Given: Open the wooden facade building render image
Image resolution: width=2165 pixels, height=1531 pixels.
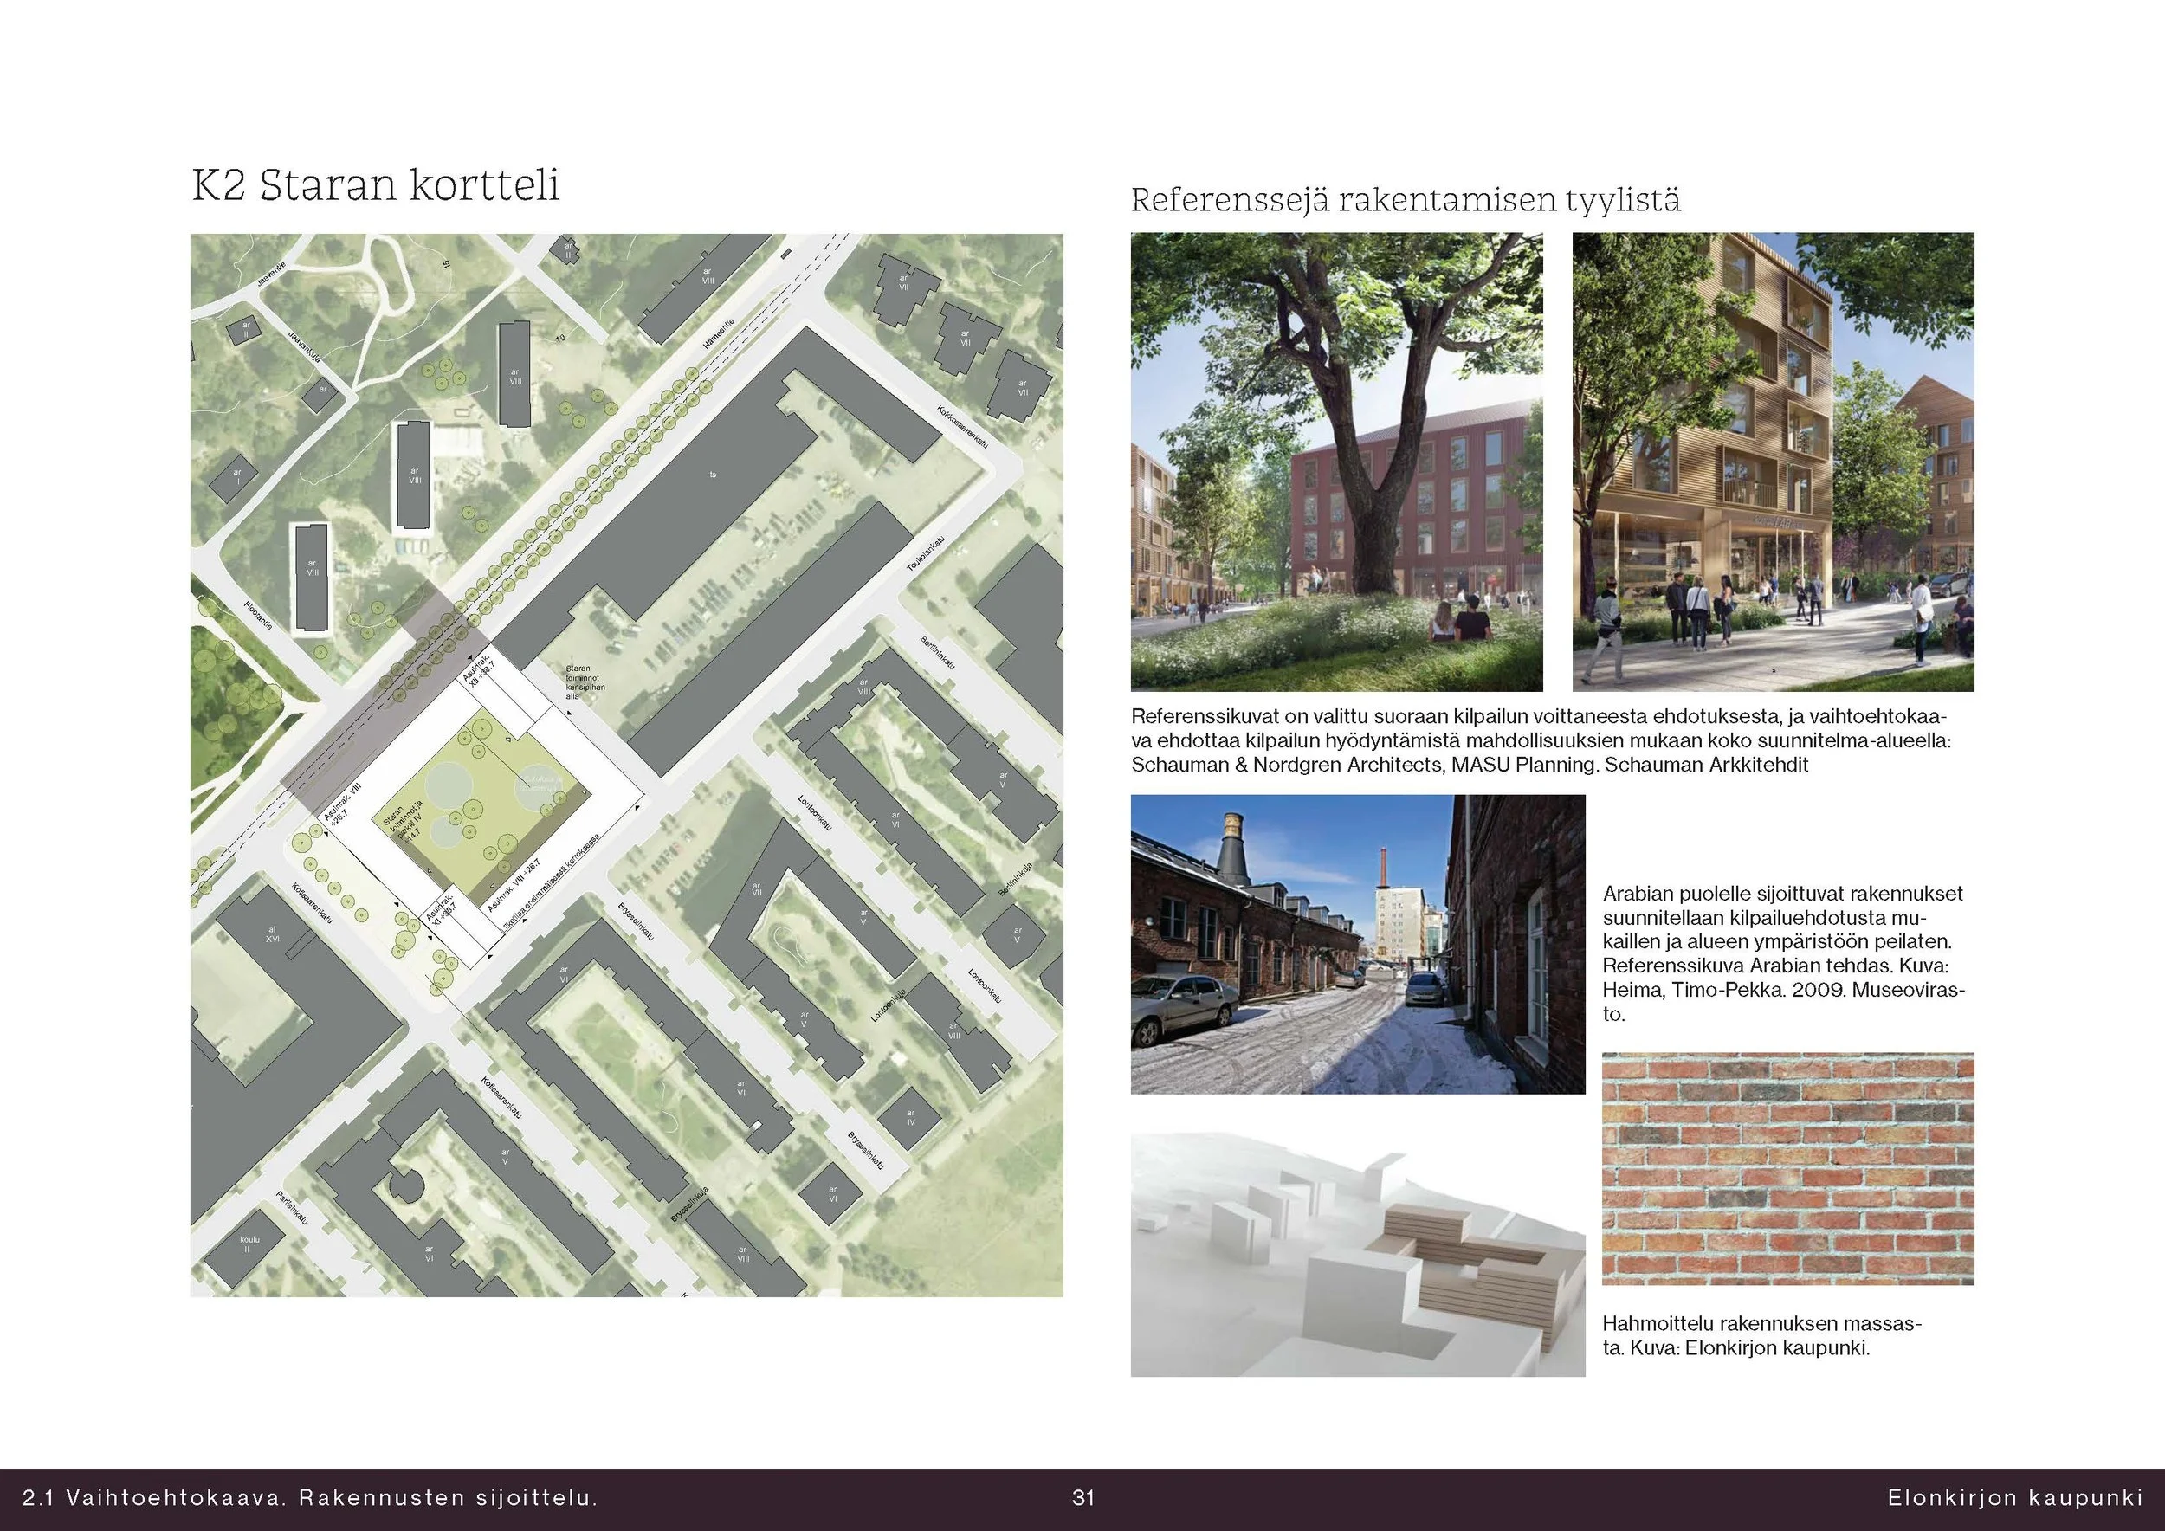Looking at the screenshot, I should (1772, 462).
